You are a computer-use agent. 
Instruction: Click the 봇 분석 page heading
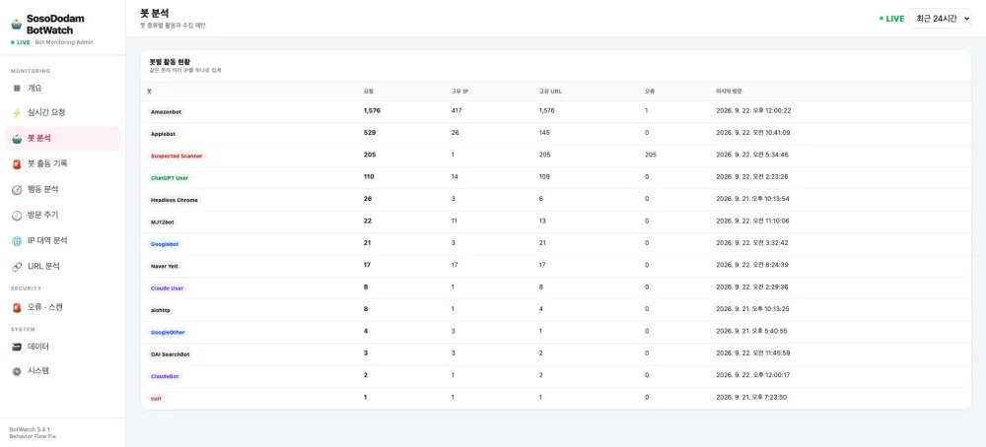click(x=155, y=13)
